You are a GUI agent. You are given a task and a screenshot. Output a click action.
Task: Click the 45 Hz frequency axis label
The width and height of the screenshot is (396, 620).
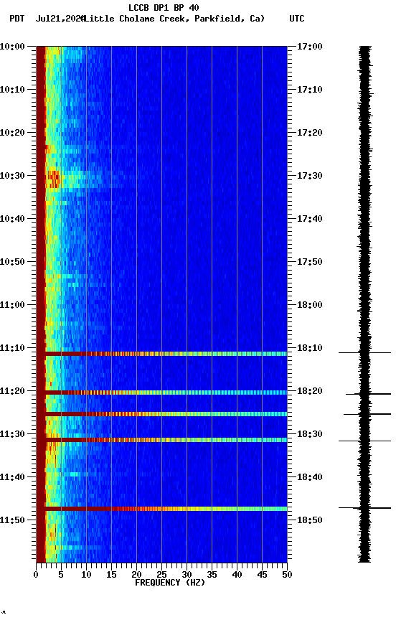point(262,575)
